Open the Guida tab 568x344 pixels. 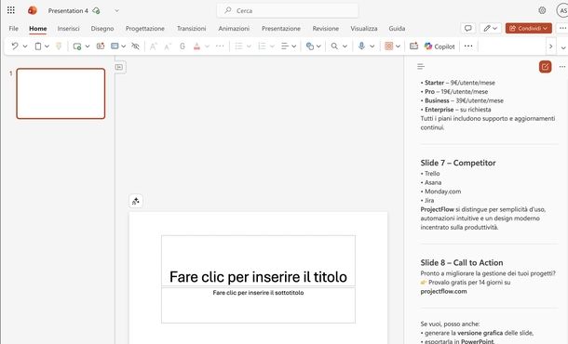pyautogui.click(x=397, y=28)
